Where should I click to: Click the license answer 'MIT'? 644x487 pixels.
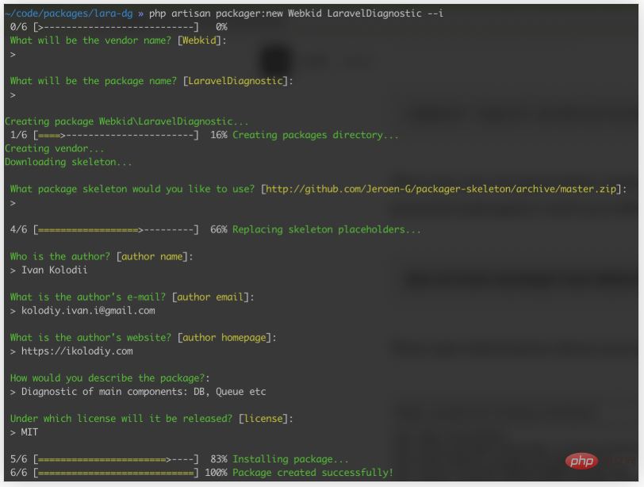[29, 432]
